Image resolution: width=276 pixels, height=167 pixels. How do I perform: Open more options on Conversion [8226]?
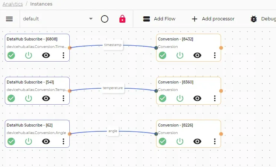pos(215,141)
